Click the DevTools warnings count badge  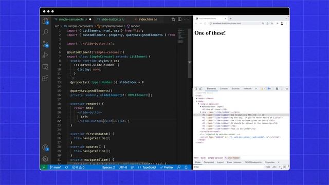pyautogui.click(x=263, y=89)
